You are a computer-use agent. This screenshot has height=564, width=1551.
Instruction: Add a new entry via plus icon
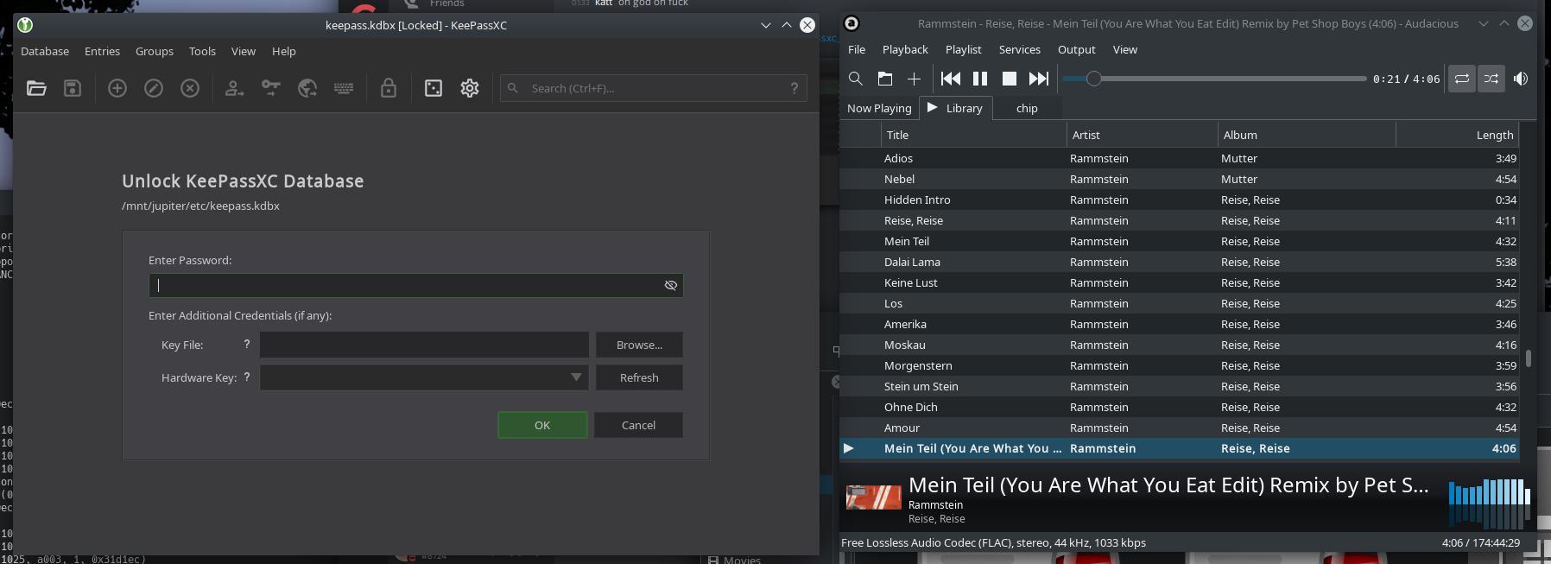pos(117,88)
